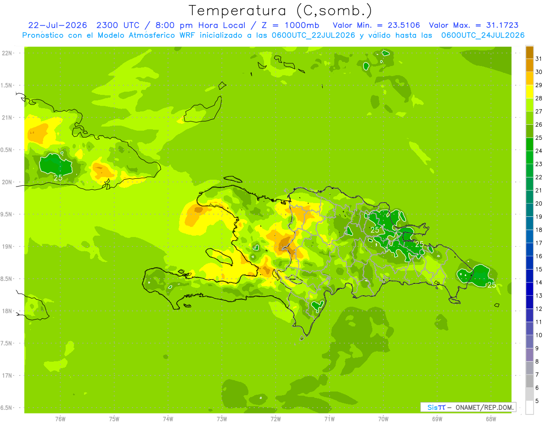
Task: Click the 19N latitude axis label
Action: [7, 247]
